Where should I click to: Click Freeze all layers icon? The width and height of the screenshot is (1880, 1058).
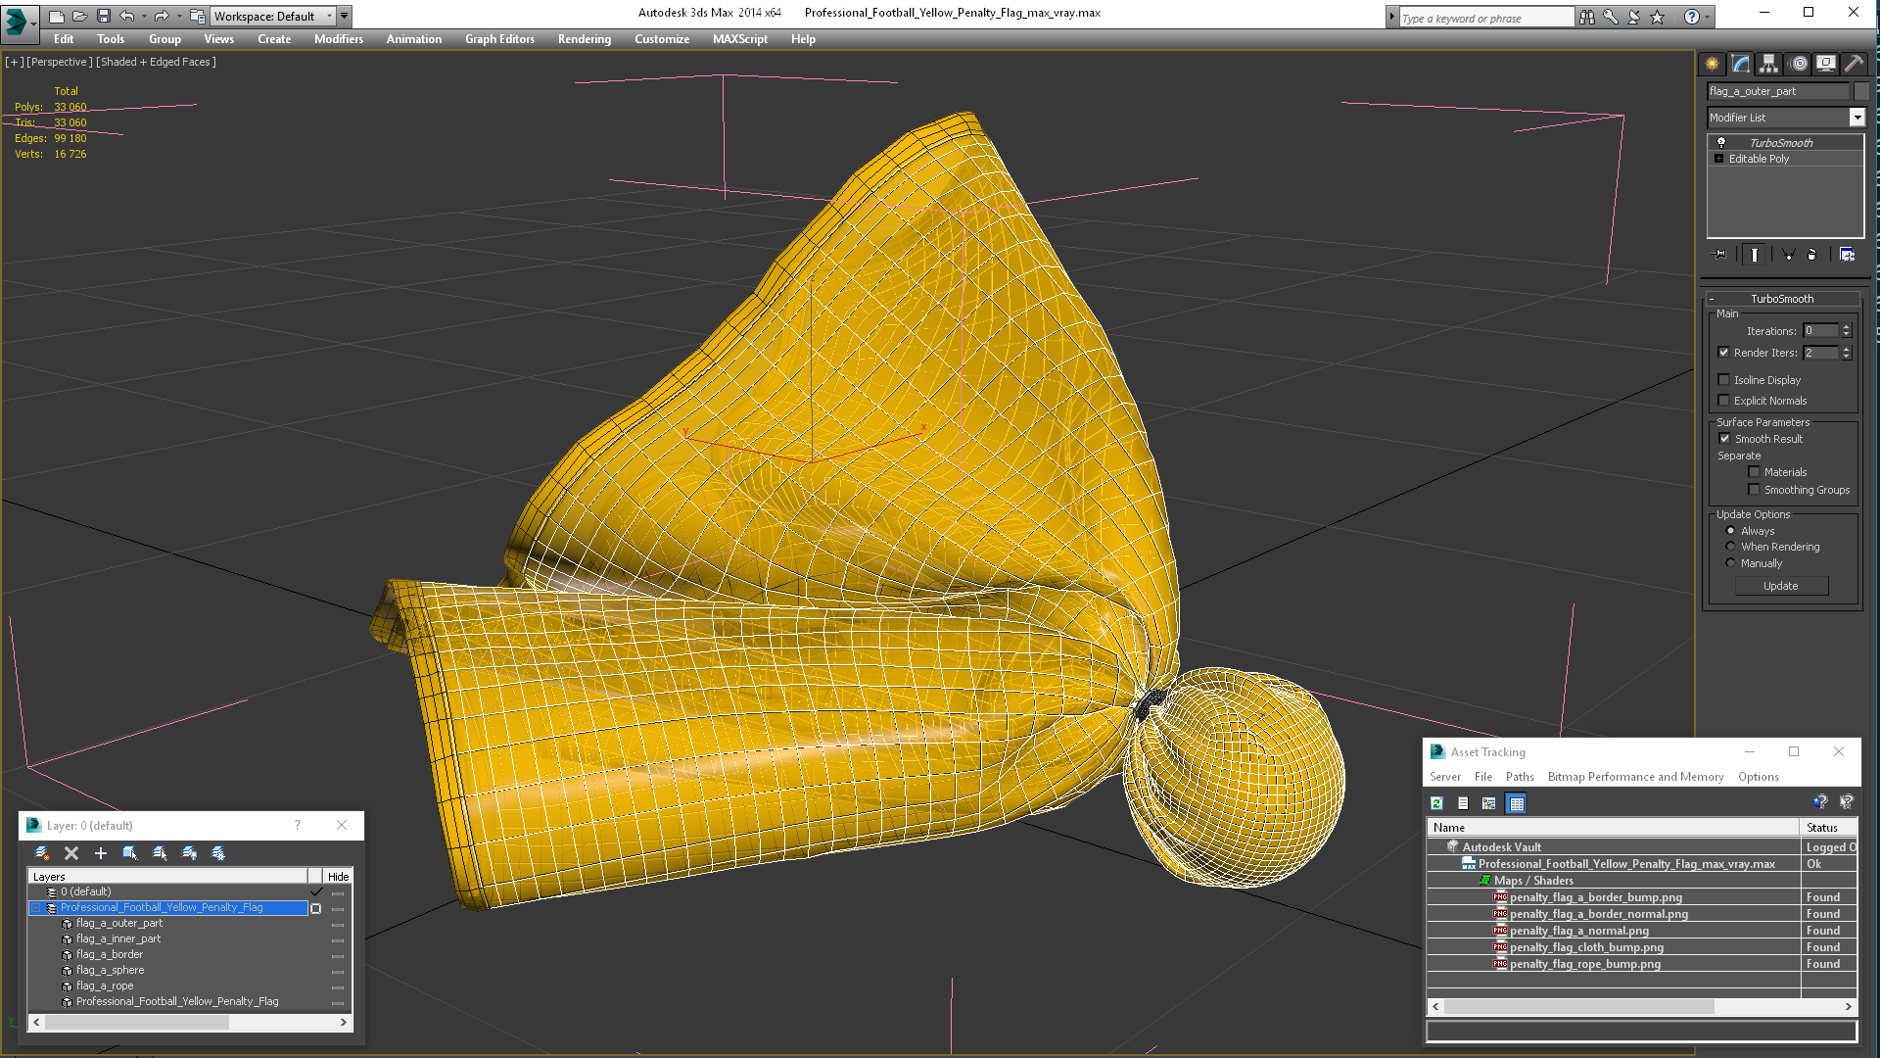click(x=218, y=853)
